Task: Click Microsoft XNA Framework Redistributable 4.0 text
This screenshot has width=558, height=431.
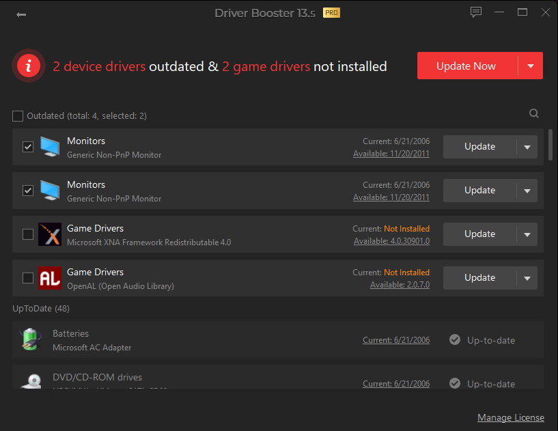Action: coord(149,242)
